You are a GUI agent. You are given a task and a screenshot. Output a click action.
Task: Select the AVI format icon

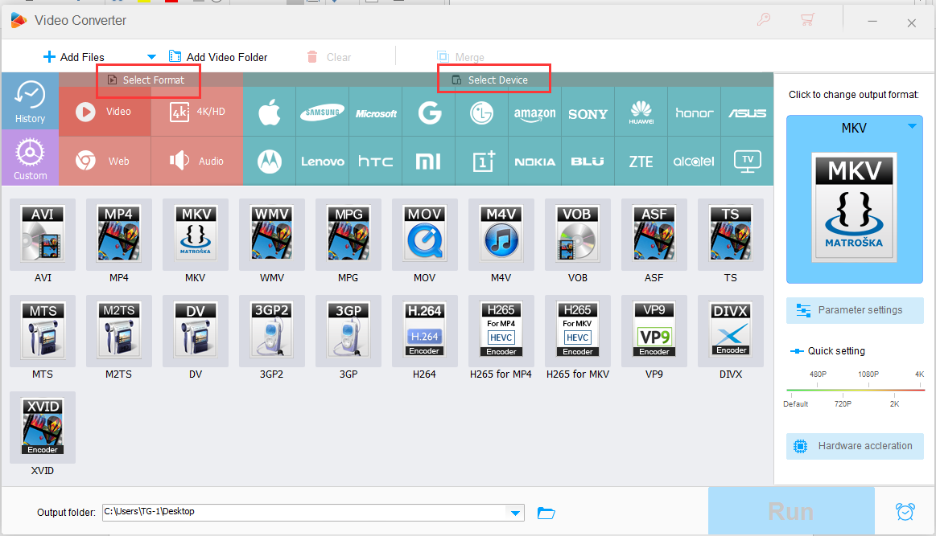point(43,235)
